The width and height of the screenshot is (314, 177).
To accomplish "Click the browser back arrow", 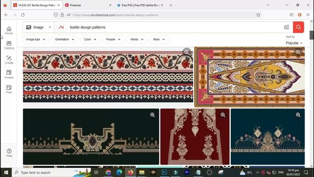I will click(x=6, y=15).
